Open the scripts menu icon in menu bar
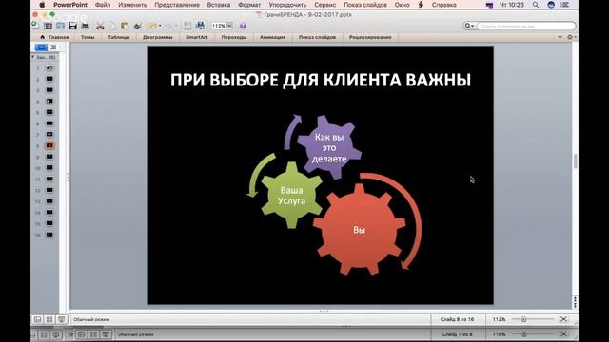Viewport: 609px width, 342px height. tap(421, 5)
